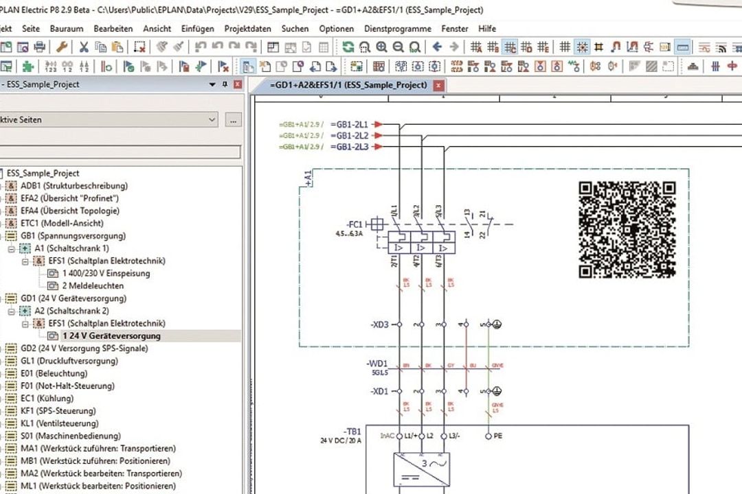Viewport: 742px width, 494px height.
Task: Toggle Grid B in the toolbar
Action: coord(493,47)
